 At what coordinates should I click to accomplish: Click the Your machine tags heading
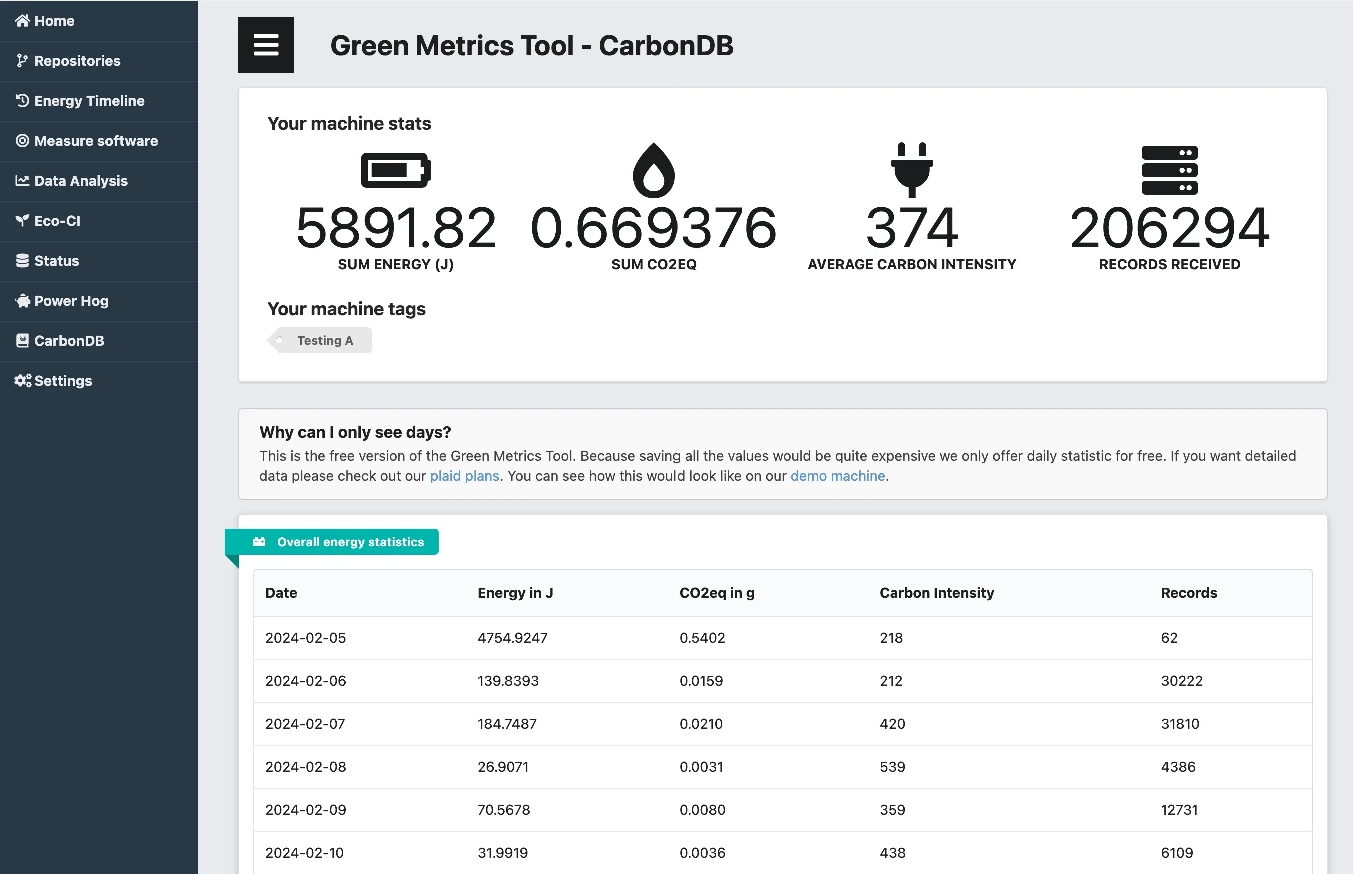point(346,309)
